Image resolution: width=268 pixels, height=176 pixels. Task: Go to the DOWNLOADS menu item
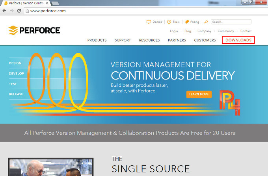238,40
